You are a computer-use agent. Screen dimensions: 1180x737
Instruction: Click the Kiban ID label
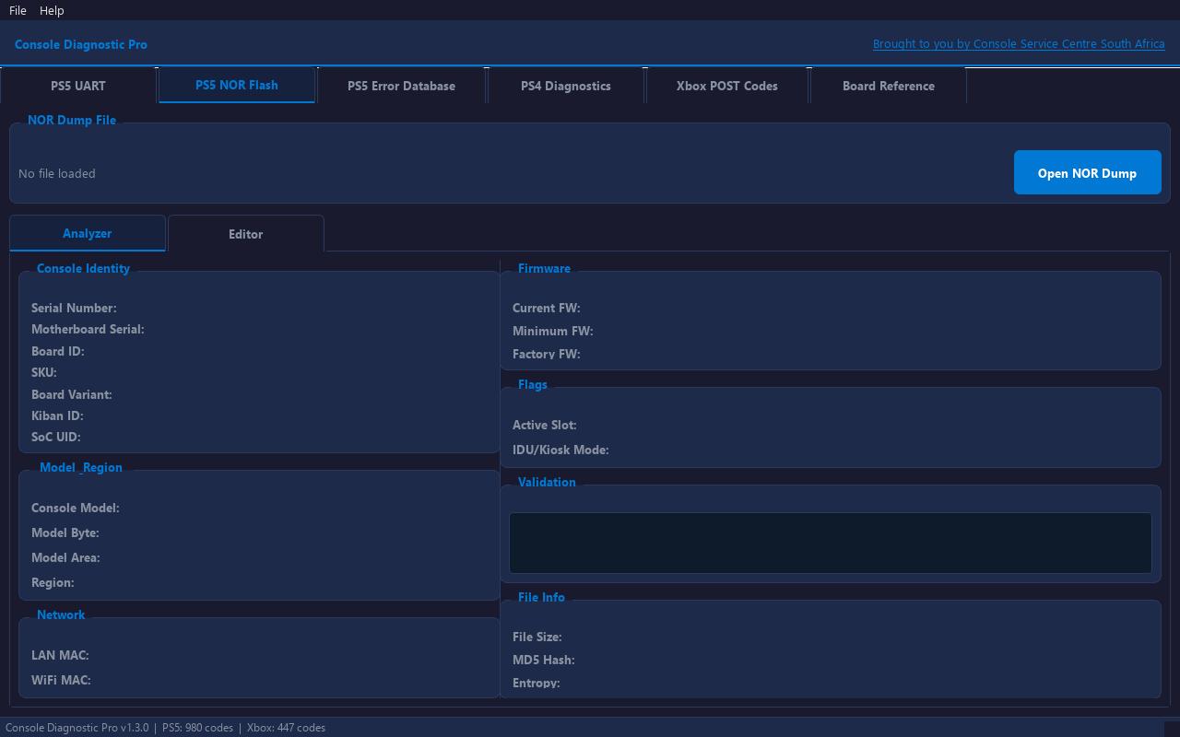57,415
